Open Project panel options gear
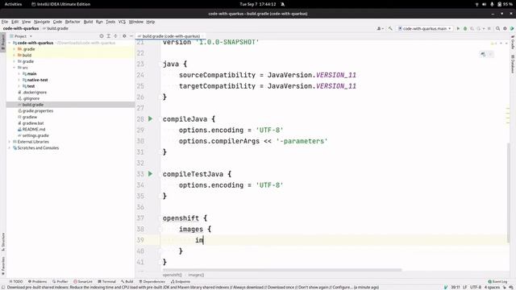Image resolution: width=516 pixels, height=290 pixels. pyautogui.click(x=124, y=36)
